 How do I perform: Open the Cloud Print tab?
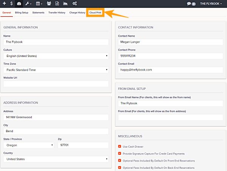[95, 12]
